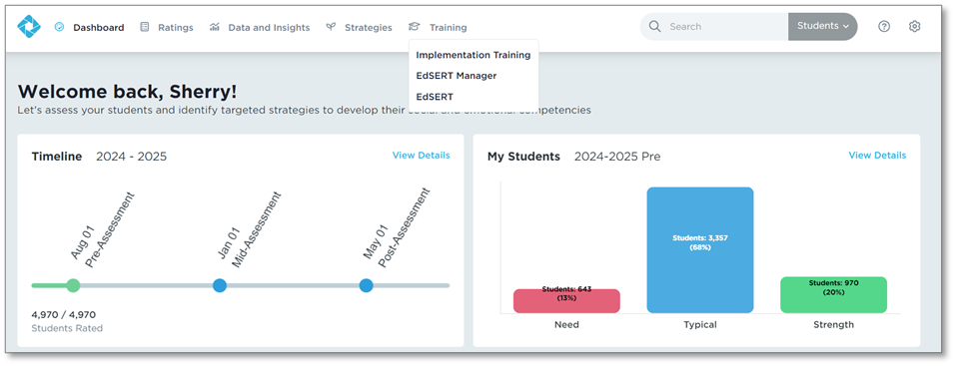This screenshot has width=955, height=366.
Task: Click the search magnifier icon
Action: click(654, 27)
